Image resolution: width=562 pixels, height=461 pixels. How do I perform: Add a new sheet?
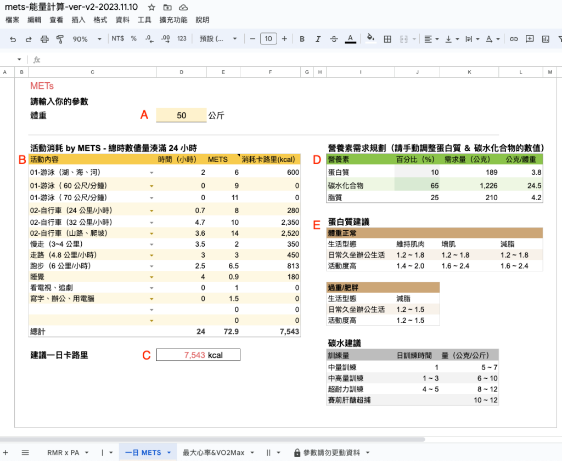pyautogui.click(x=5, y=453)
